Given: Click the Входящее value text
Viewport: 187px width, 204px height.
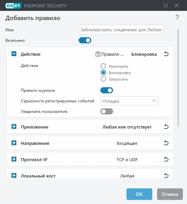Looking at the screenshot, I should click(127, 143).
